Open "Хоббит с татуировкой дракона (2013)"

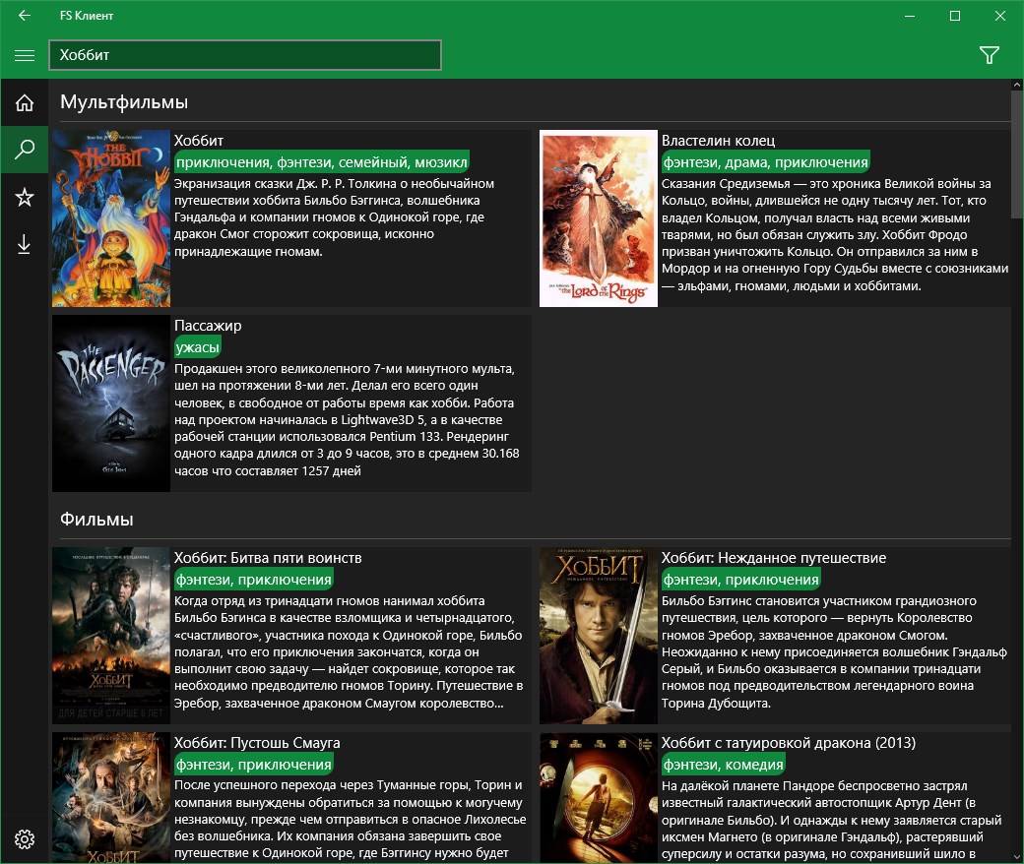788,743
